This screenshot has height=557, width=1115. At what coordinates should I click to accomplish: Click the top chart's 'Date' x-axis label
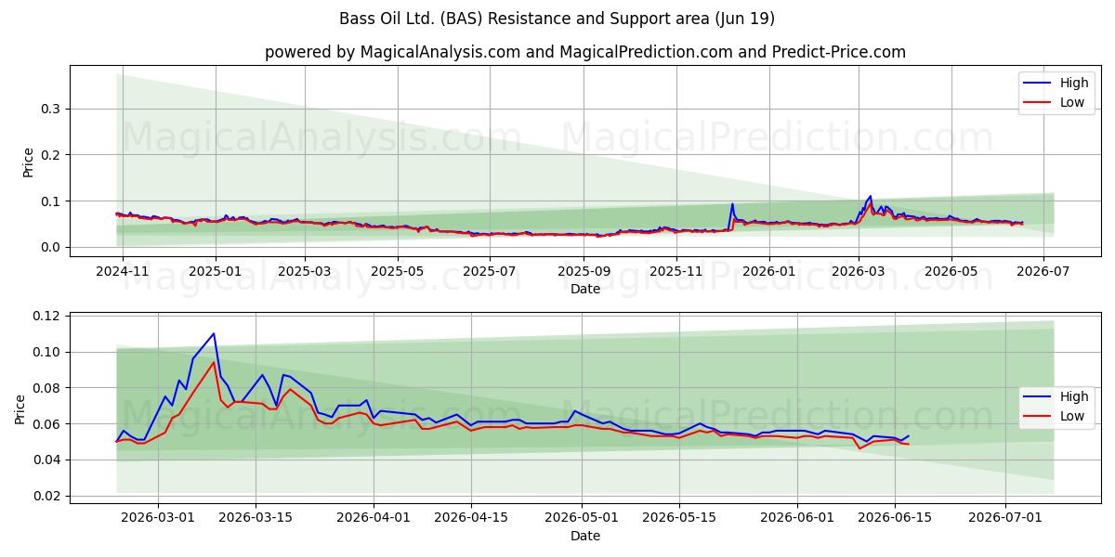point(585,289)
